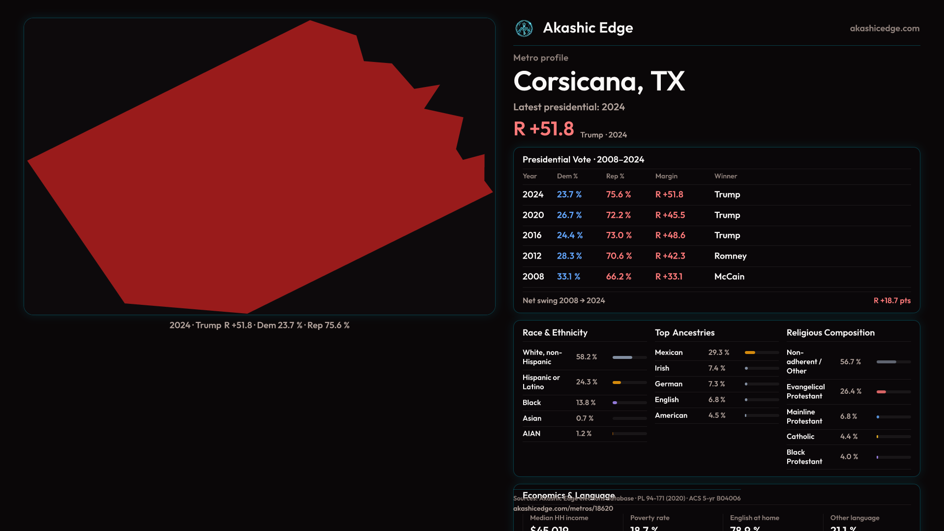
Task: Click the Top Ancestries heading
Action: pyautogui.click(x=684, y=333)
